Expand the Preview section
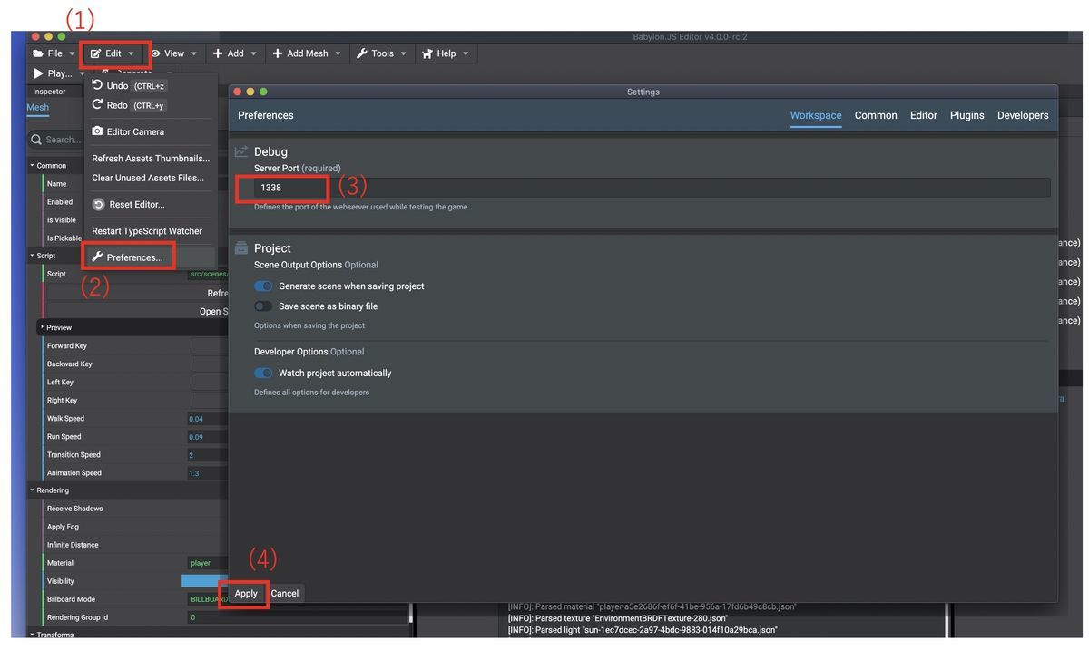 (58, 327)
